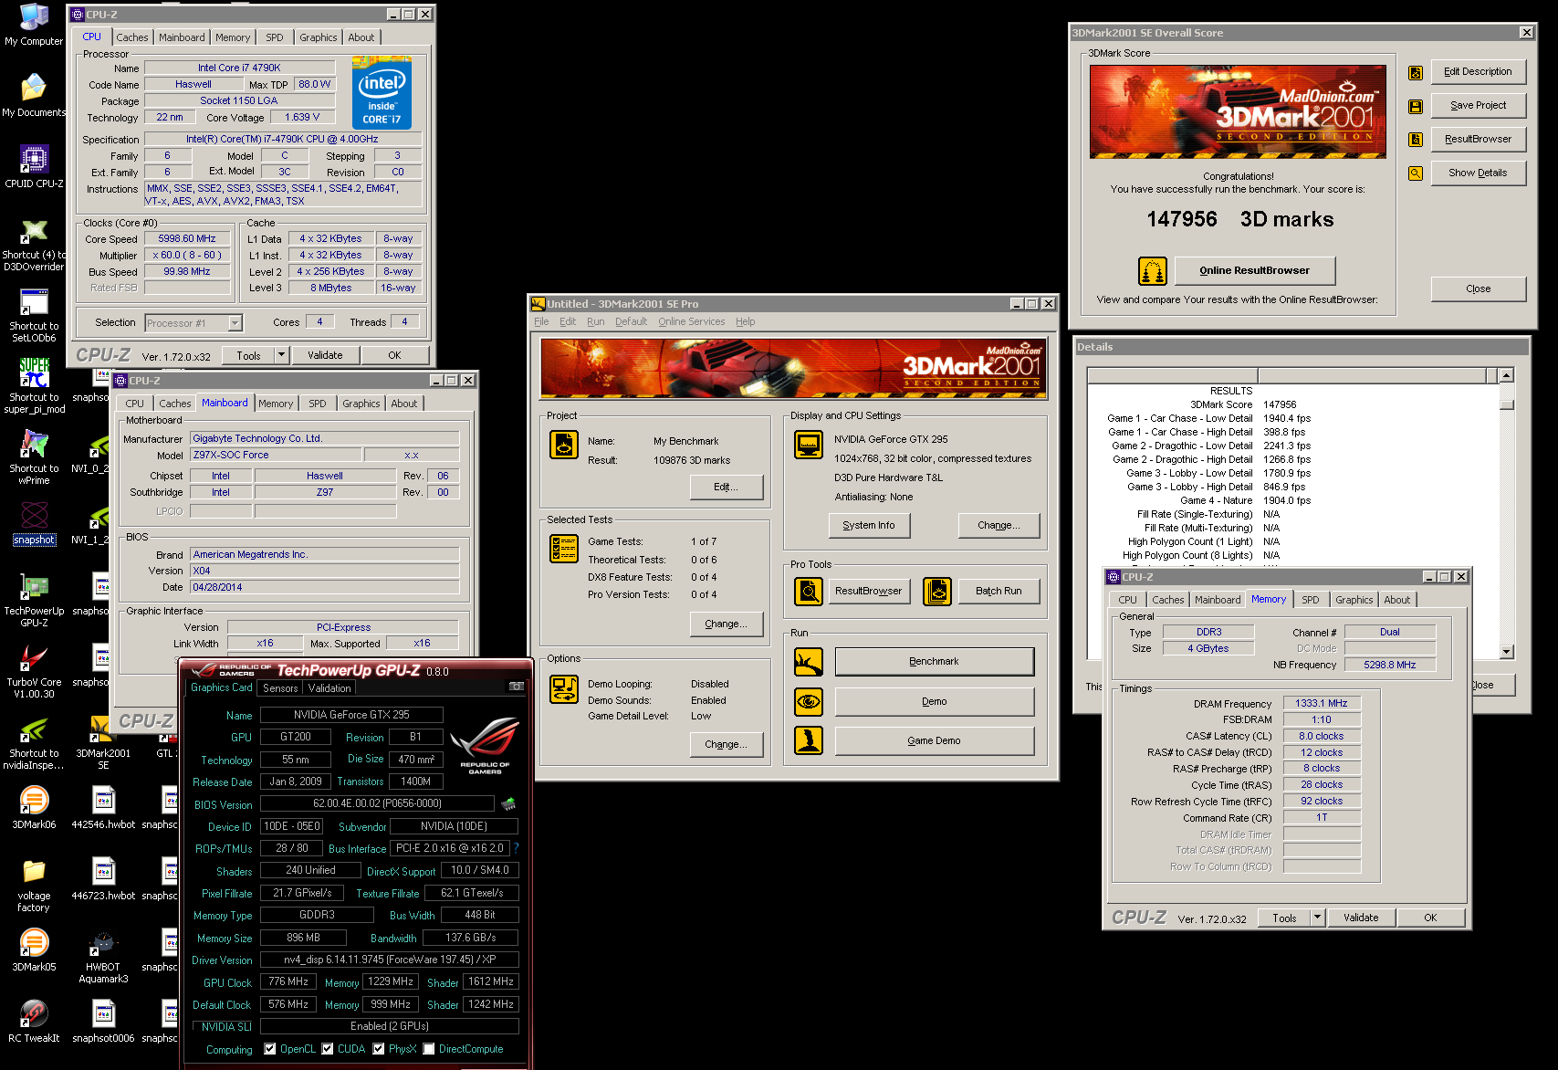Open the Online Services menu
The height and width of the screenshot is (1070, 1558).
tap(692, 322)
